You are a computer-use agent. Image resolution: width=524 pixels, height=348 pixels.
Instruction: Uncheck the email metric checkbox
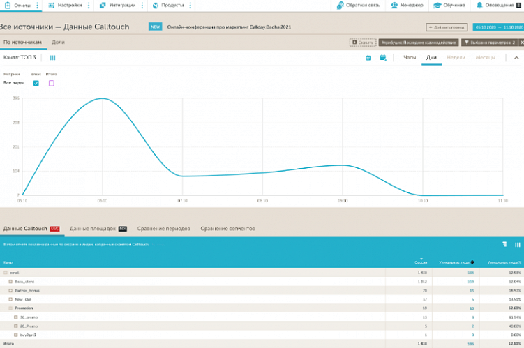click(x=36, y=83)
